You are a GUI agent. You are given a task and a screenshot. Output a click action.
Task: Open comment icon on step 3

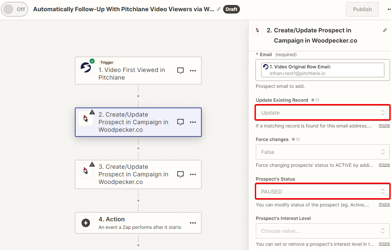[x=180, y=174]
